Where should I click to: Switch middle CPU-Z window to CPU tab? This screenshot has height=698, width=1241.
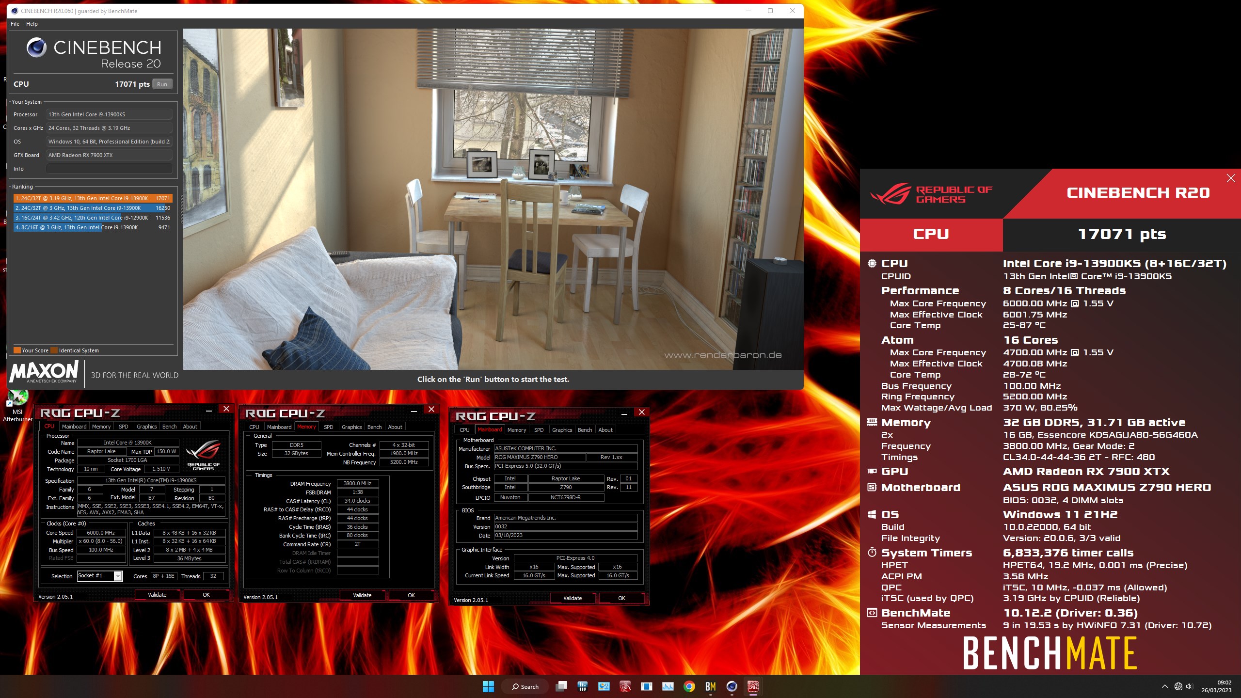point(254,427)
